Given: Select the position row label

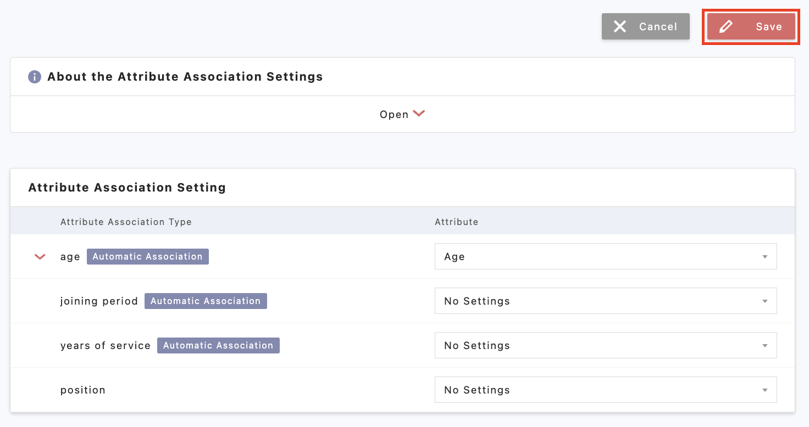Looking at the screenshot, I should (83, 390).
